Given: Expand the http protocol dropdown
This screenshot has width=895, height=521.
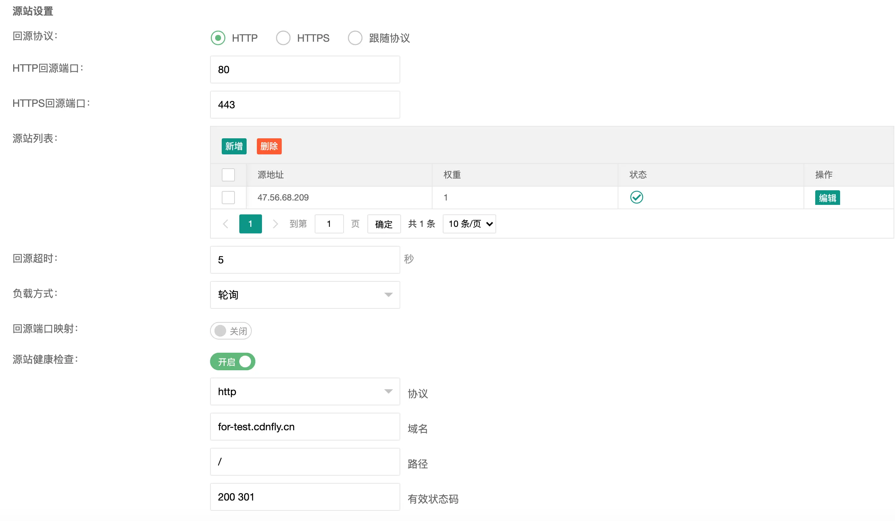Looking at the screenshot, I should pos(305,391).
